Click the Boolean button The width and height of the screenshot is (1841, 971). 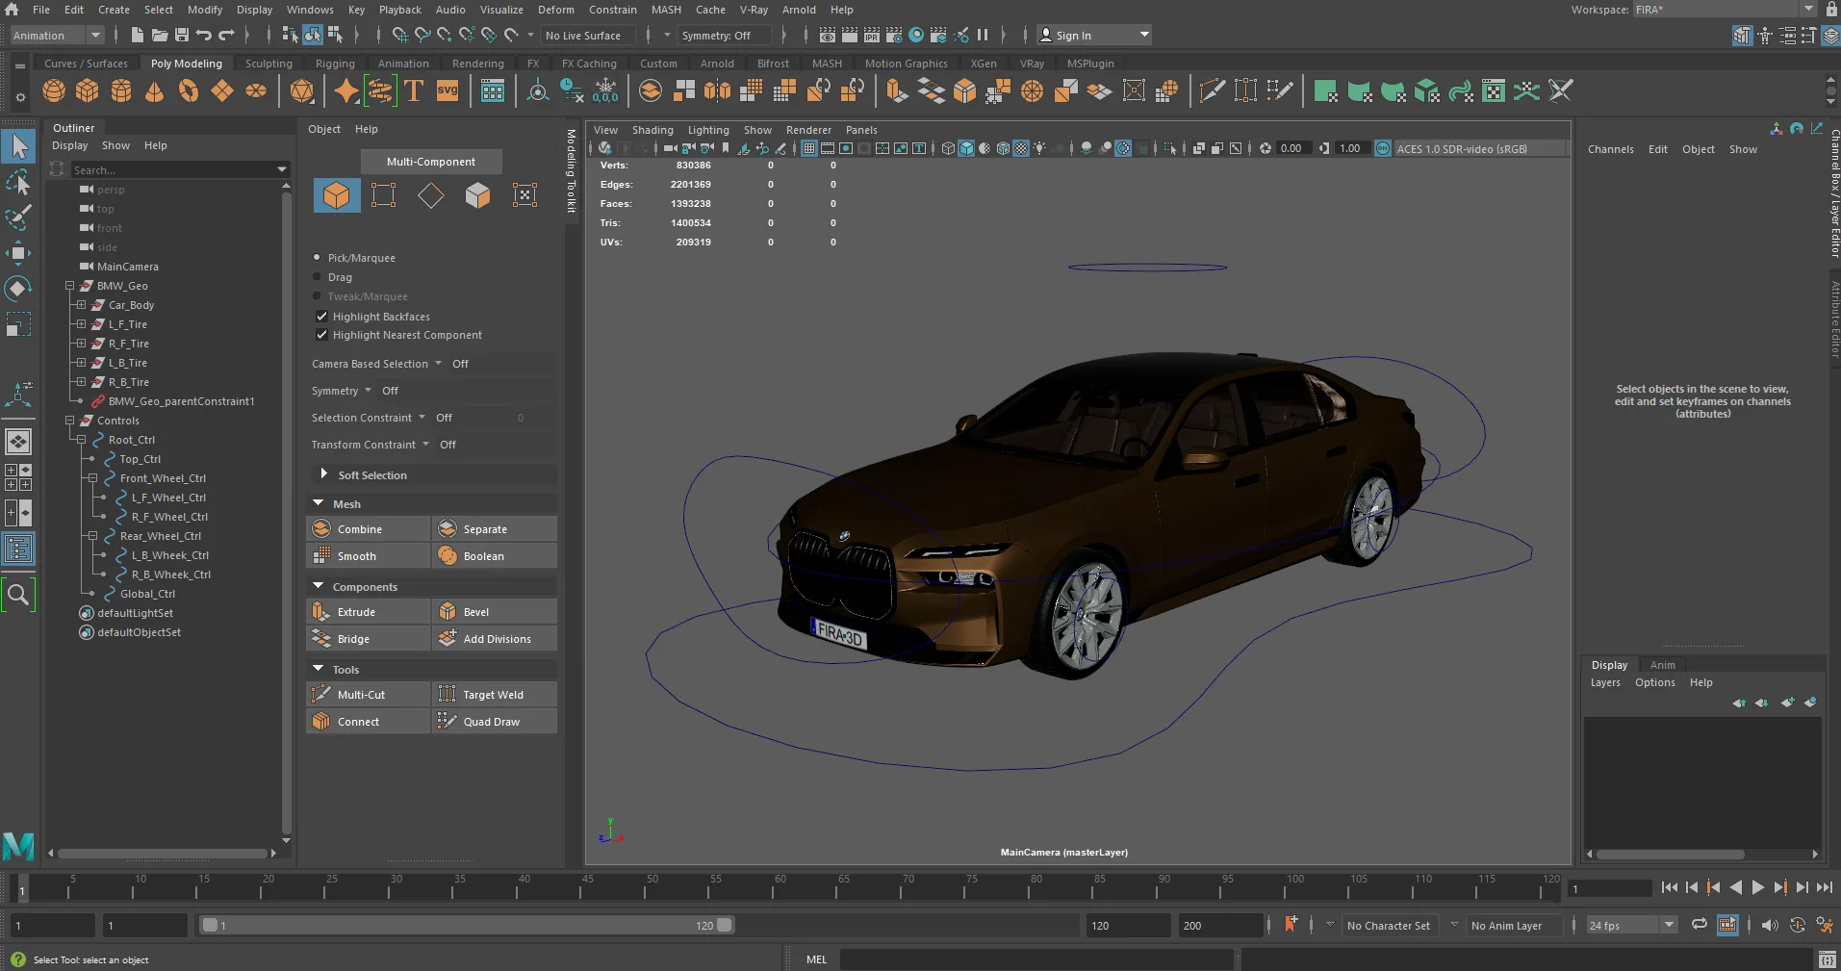coord(495,556)
